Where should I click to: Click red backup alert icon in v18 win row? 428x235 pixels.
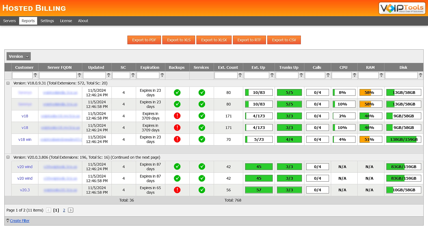click(177, 139)
